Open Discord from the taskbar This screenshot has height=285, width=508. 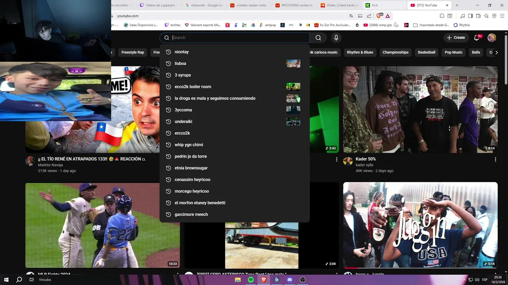289,280
